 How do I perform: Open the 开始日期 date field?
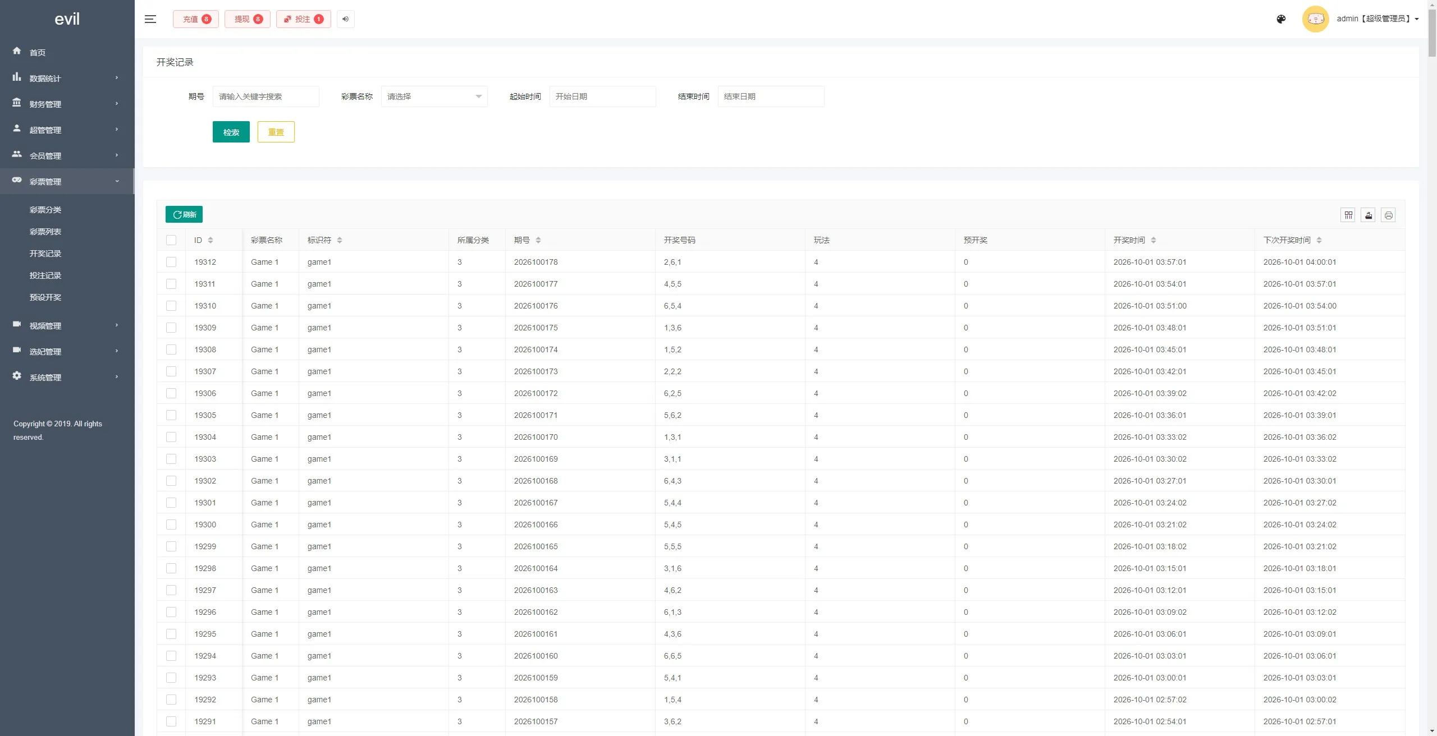(603, 96)
